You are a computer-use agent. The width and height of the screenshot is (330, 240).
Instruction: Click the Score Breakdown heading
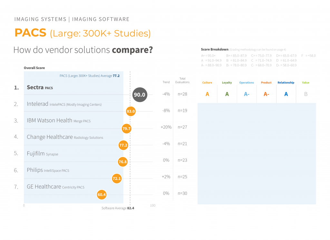click(215, 49)
